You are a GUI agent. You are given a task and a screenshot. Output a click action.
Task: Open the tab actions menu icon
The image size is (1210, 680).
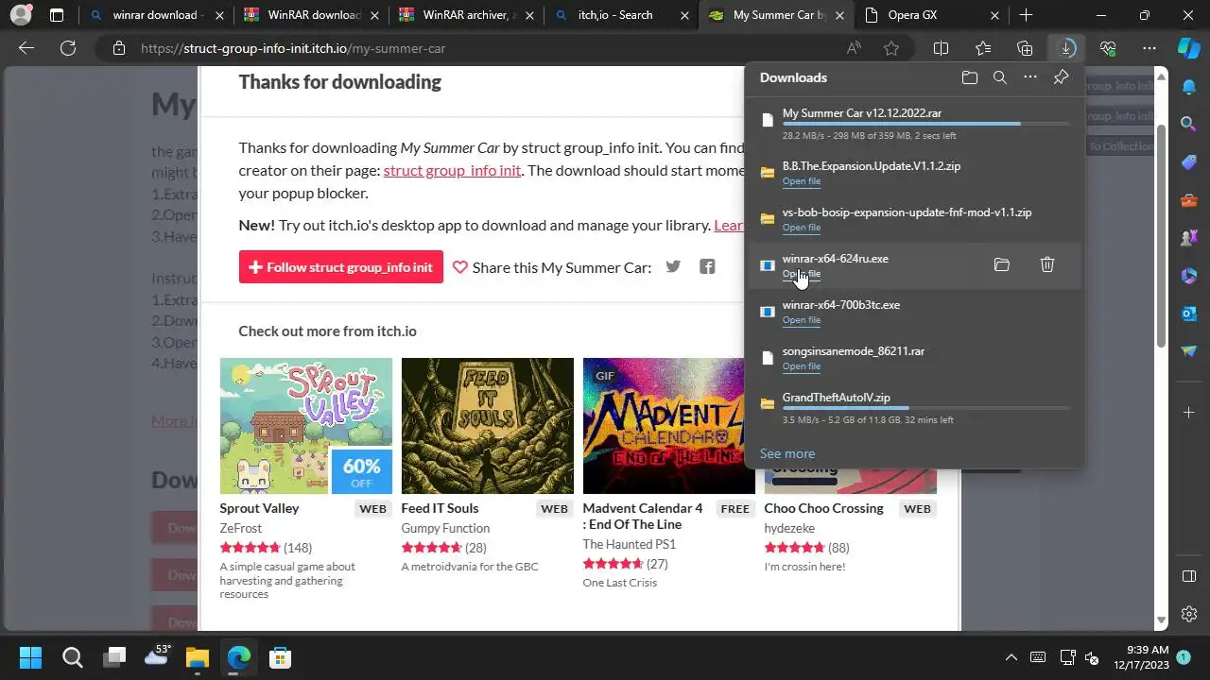tap(57, 15)
